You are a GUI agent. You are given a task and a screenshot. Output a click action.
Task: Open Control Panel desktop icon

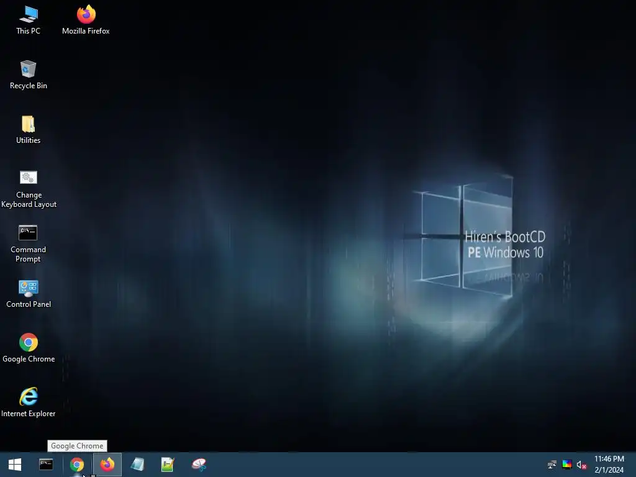click(29, 294)
